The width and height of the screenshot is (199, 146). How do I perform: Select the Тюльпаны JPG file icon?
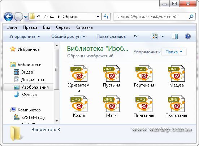click(x=176, y=104)
